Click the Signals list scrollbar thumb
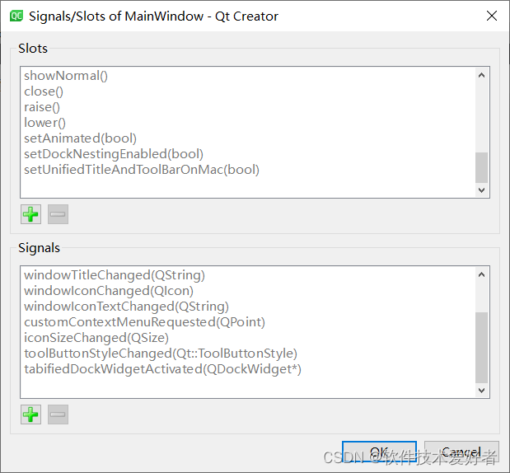Image resolution: width=510 pixels, height=473 pixels. point(482,348)
